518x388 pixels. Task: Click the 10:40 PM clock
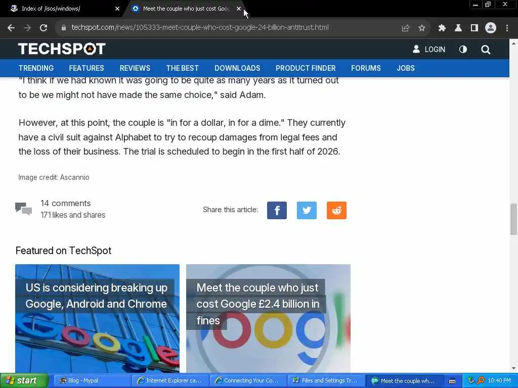499,381
